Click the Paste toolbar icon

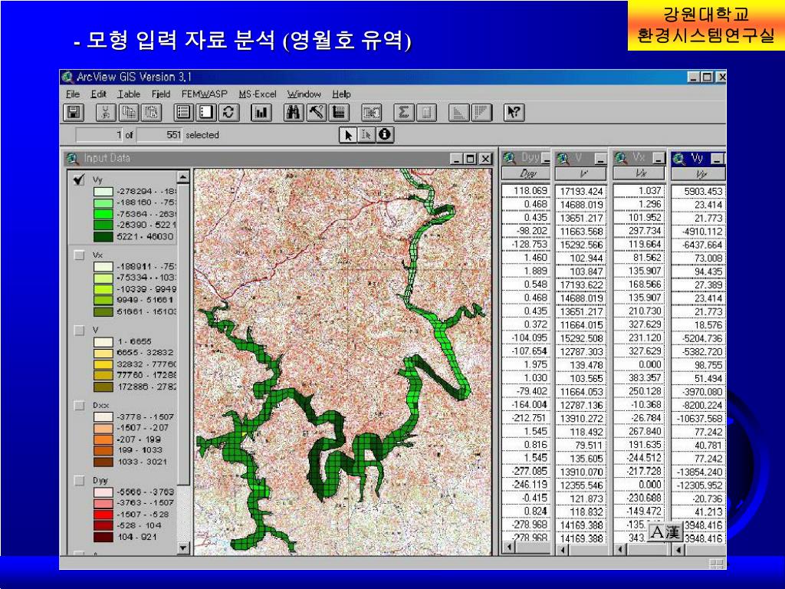click(x=151, y=112)
